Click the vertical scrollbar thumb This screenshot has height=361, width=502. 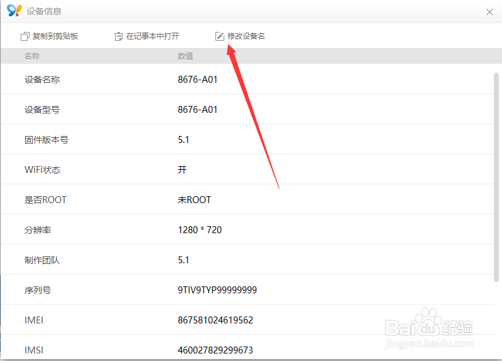(496, 177)
